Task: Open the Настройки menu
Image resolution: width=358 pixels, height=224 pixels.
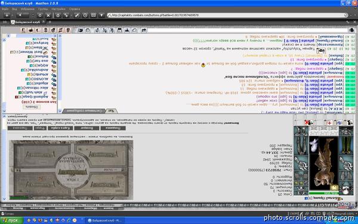Action: point(58,9)
